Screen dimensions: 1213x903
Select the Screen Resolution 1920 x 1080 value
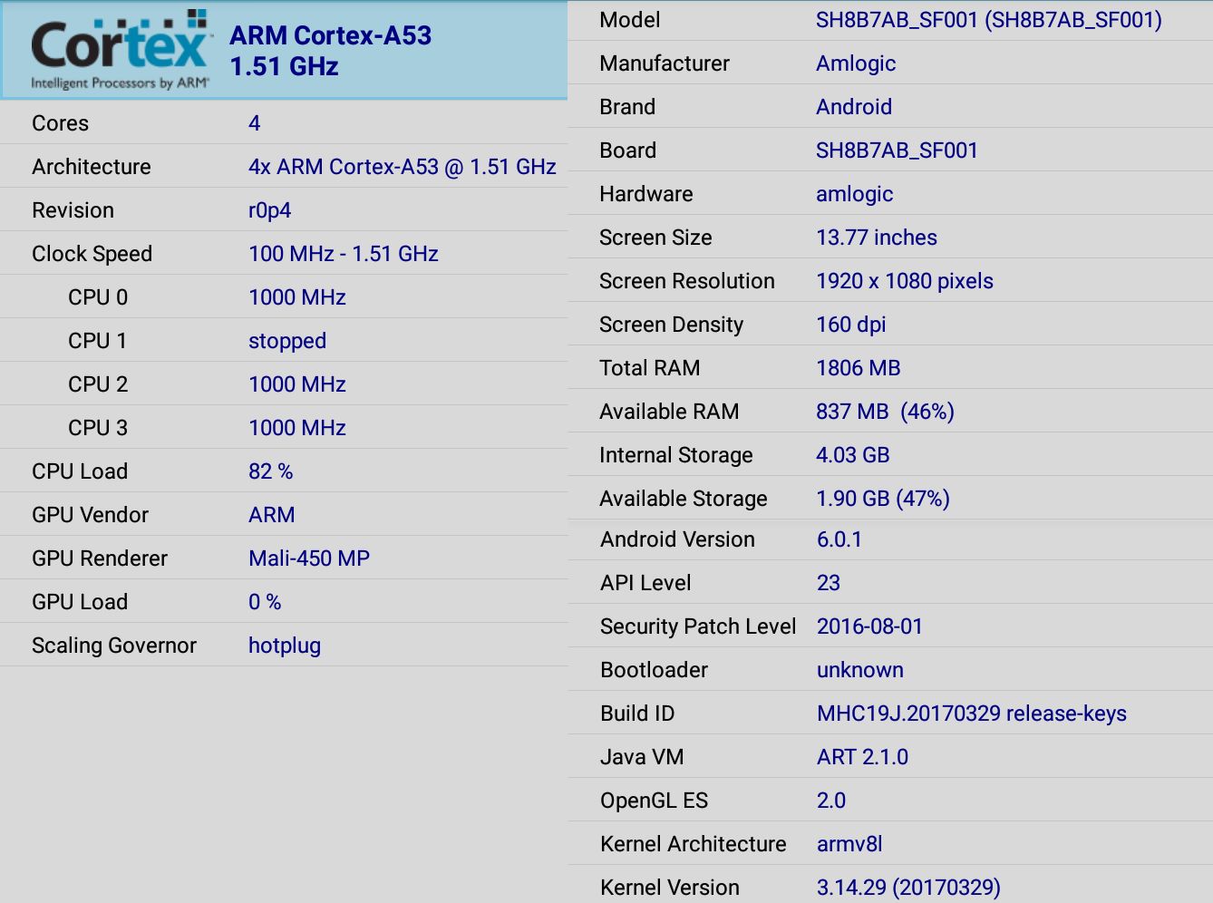click(905, 281)
